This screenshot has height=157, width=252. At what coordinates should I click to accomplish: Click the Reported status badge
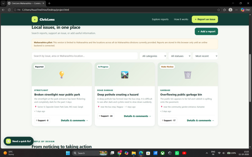pyautogui.click(x=39, y=67)
